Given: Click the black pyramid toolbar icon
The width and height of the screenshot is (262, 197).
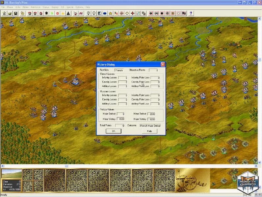Looking at the screenshot, I should (68, 13).
